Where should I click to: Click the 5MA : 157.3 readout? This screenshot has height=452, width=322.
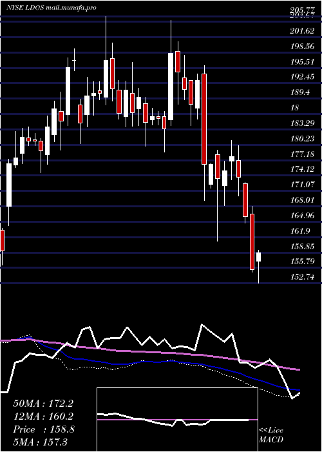[x=40, y=442]
